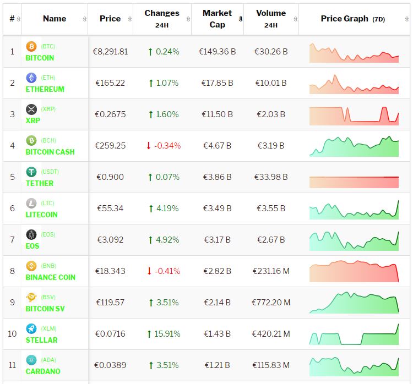
Task: Sort table by Name column header
Action: coord(55,19)
